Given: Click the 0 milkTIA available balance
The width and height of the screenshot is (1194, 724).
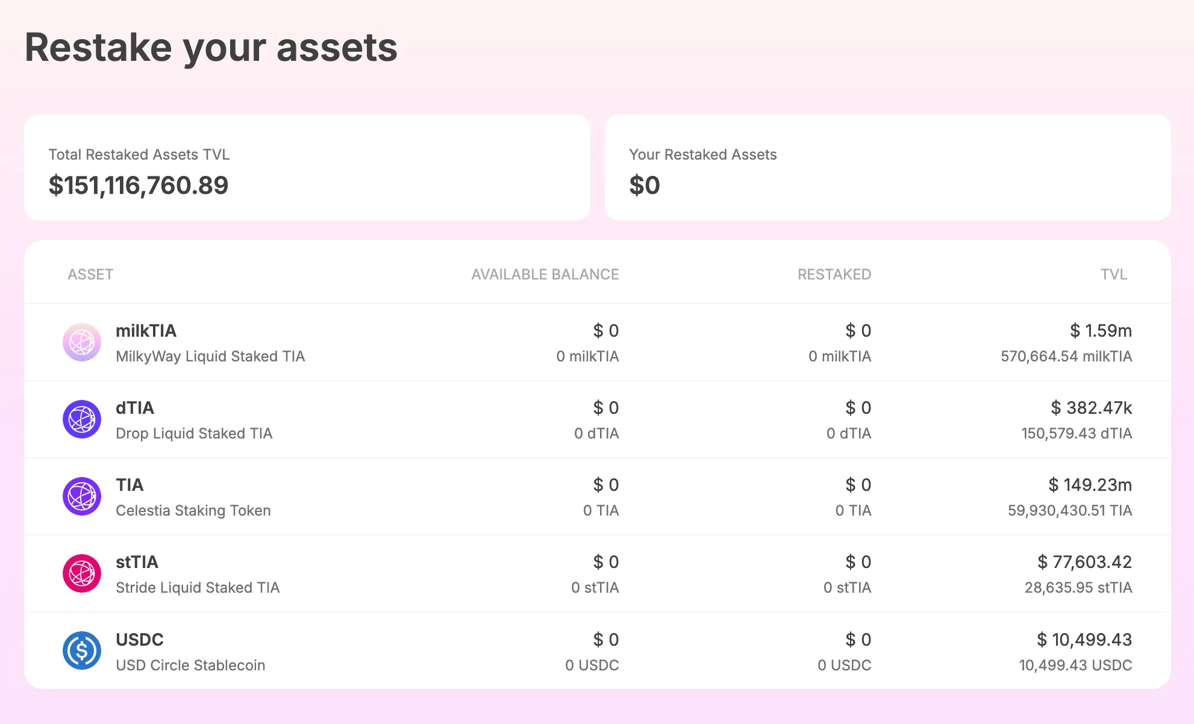Looking at the screenshot, I should [587, 356].
